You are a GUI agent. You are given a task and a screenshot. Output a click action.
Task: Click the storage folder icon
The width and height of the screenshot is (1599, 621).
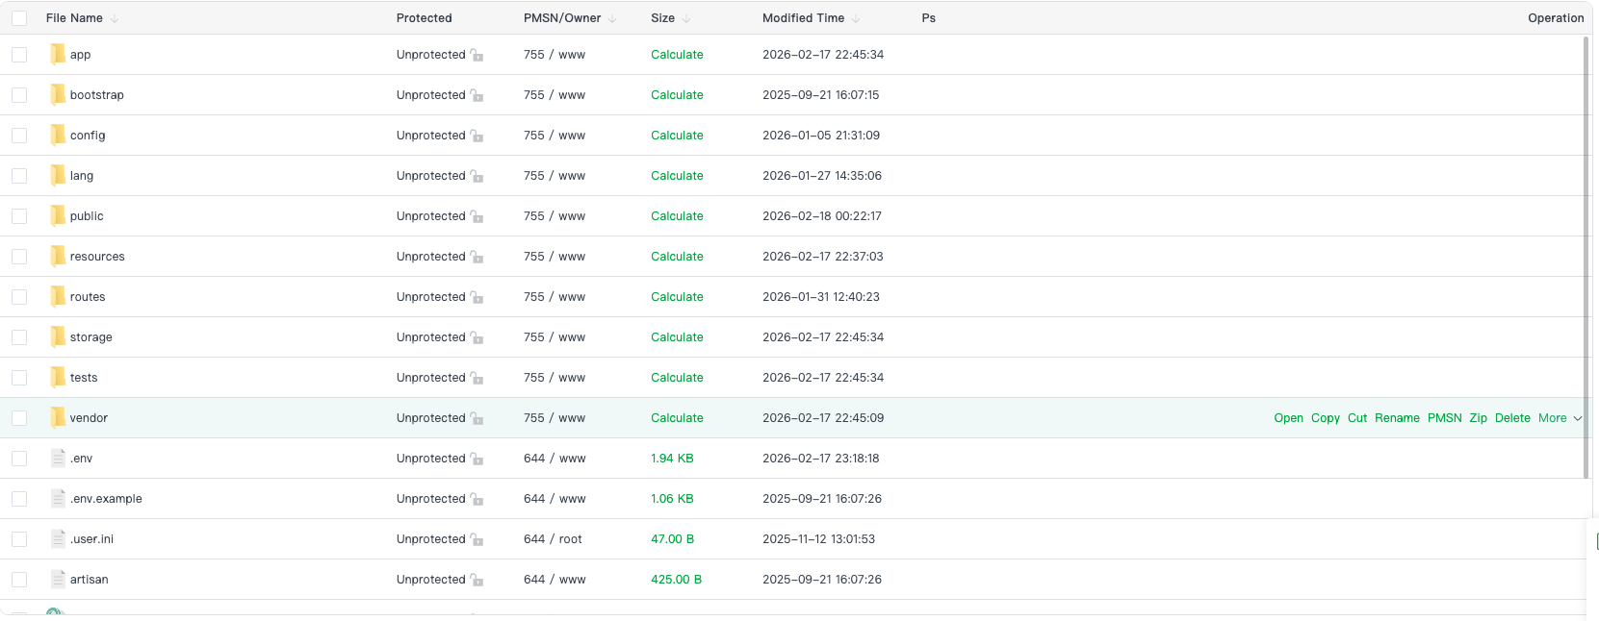(x=58, y=337)
